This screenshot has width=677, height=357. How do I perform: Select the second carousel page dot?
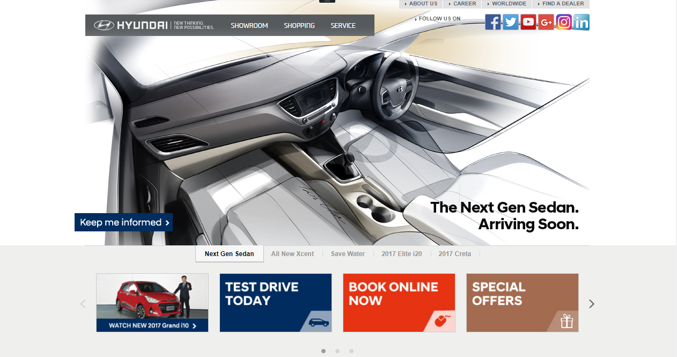[337, 351]
